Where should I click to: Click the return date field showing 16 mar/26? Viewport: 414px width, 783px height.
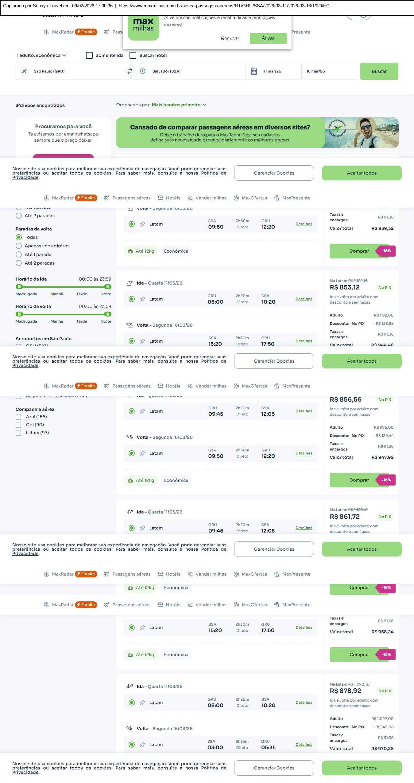[x=331, y=71]
